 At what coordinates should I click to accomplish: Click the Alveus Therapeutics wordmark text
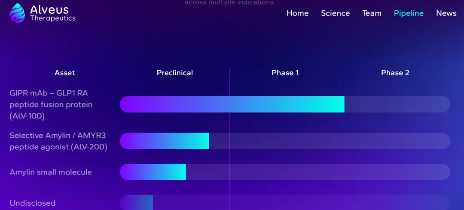(x=52, y=13)
